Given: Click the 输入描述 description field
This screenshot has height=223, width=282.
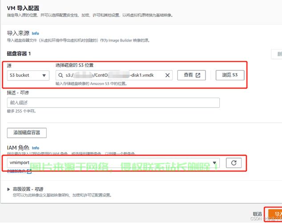Looking at the screenshot, I should point(113,103).
